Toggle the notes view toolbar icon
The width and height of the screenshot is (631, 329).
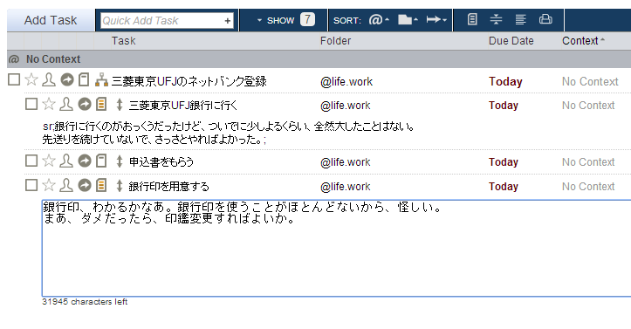(472, 19)
